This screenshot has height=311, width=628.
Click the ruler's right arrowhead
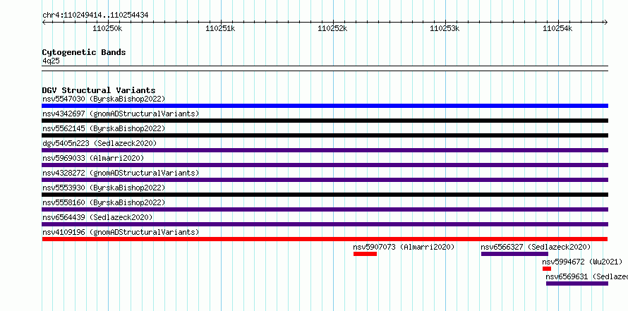(605, 23)
